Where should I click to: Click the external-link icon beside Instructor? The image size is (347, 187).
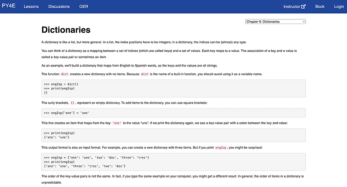coord(303,6)
